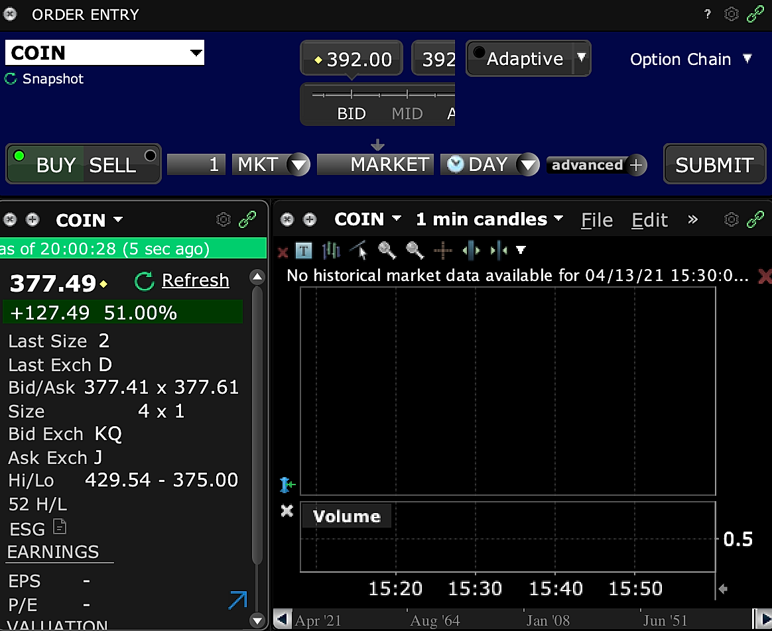Open the DAY time-in-force dropdown
This screenshot has width=772, height=631.
pyautogui.click(x=528, y=164)
